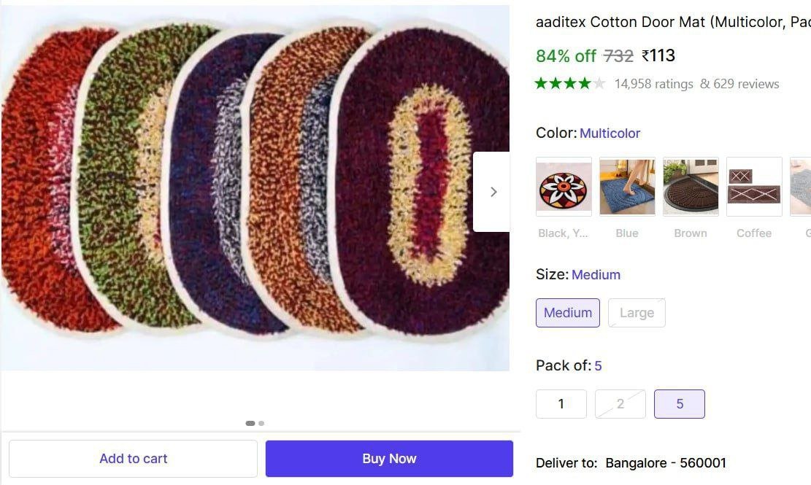Screen dimensions: 811x485
Task: Select the second carousel dot
Action: pyautogui.click(x=261, y=423)
